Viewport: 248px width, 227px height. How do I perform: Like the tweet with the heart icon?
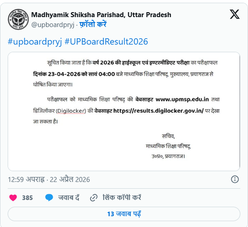click(13, 198)
